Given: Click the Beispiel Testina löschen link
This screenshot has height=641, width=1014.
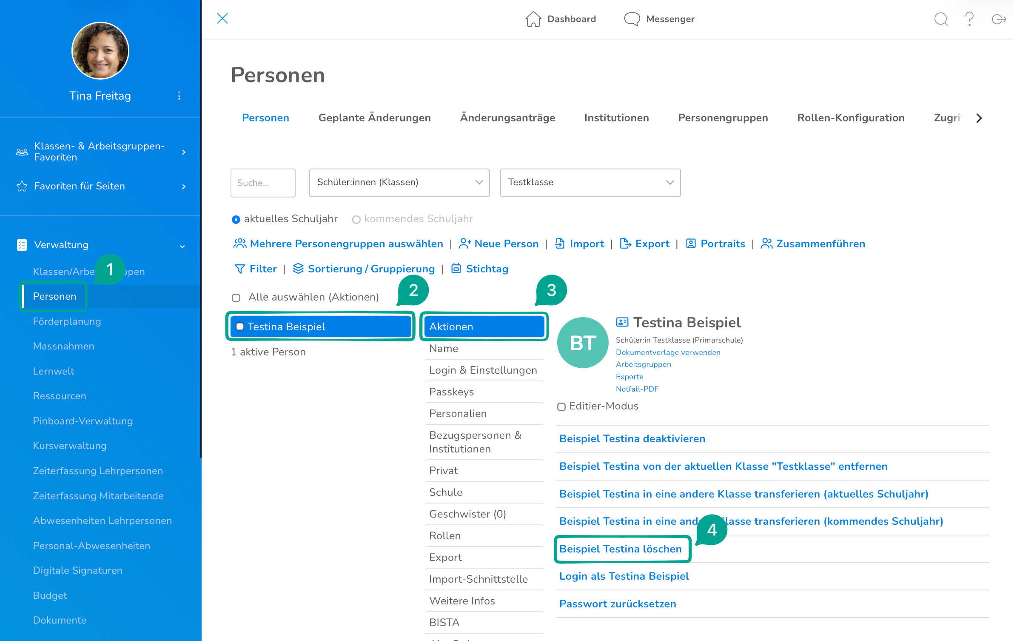Looking at the screenshot, I should click(620, 549).
